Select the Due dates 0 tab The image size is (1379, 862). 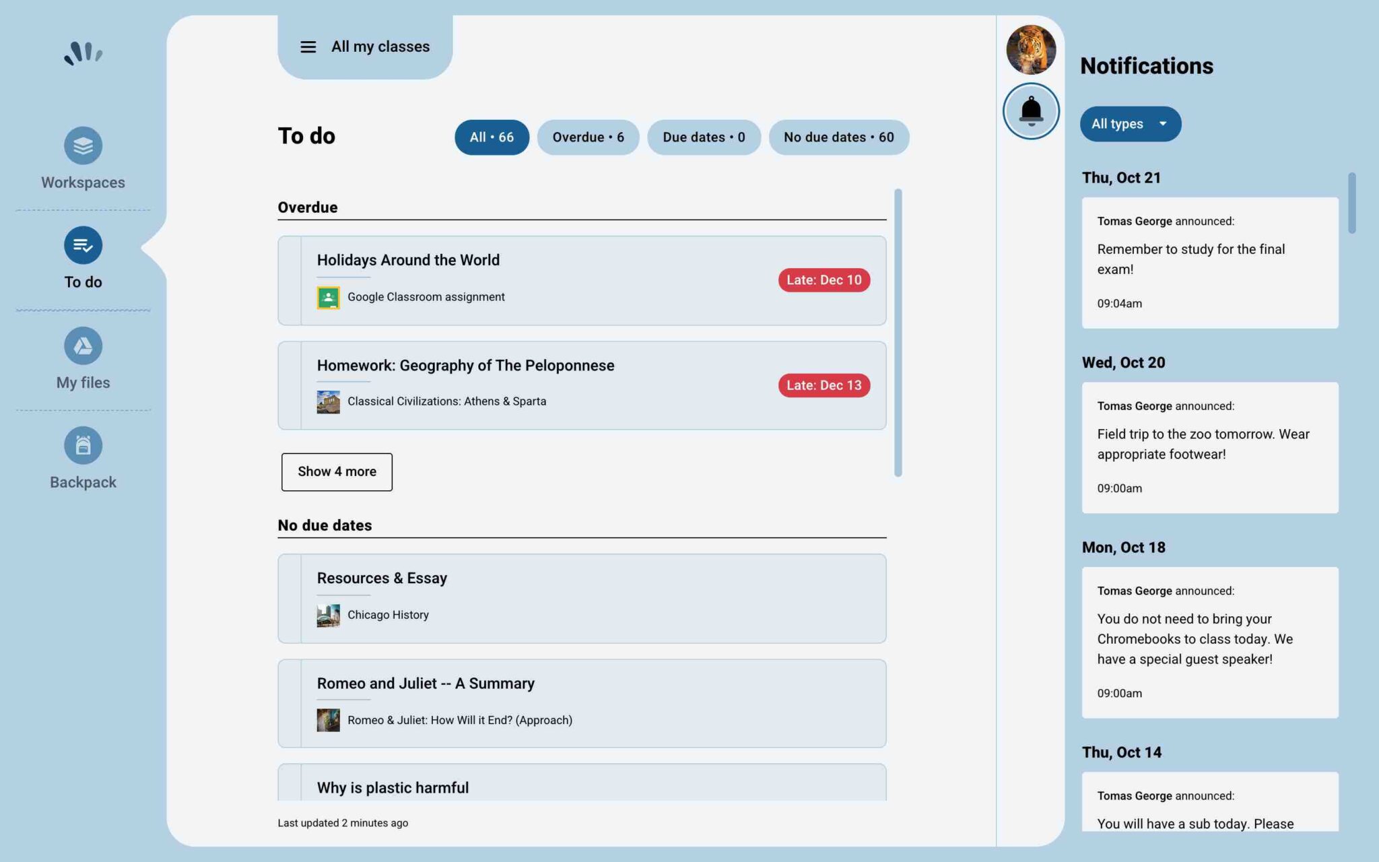(x=704, y=137)
